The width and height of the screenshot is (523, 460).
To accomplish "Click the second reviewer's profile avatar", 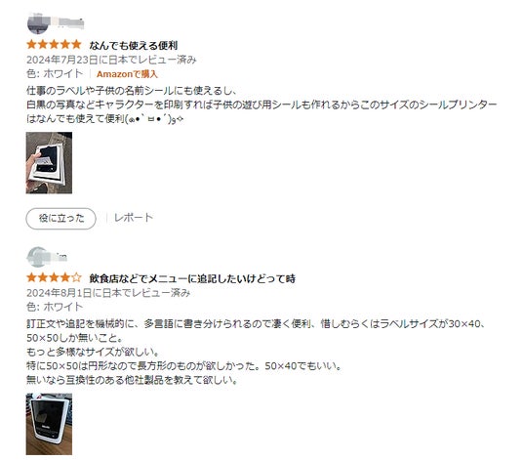I will pos(38,257).
